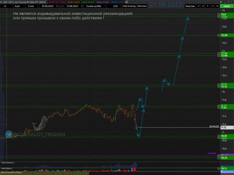Expand the Auto scale dropdown
This screenshot has width=234, height=175.
click(19, 6)
